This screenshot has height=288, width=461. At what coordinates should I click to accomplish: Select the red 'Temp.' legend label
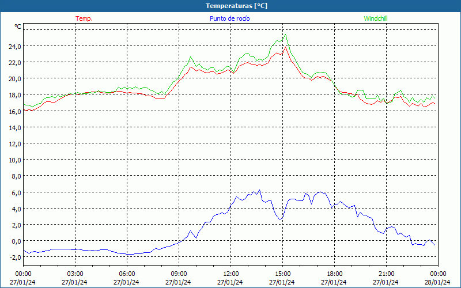point(84,18)
